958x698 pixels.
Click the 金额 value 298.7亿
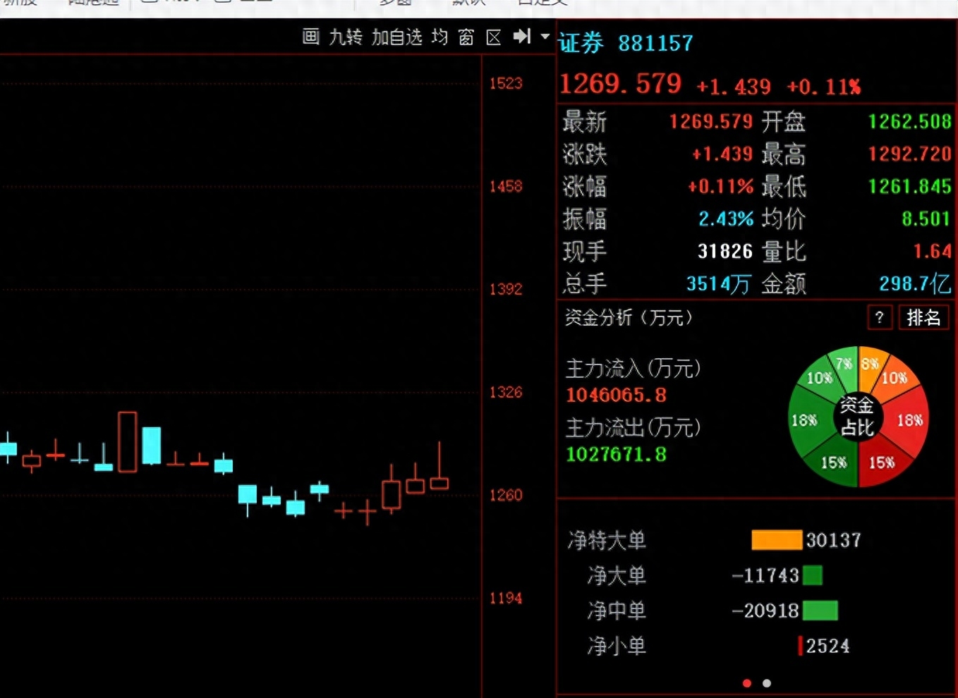[915, 284]
